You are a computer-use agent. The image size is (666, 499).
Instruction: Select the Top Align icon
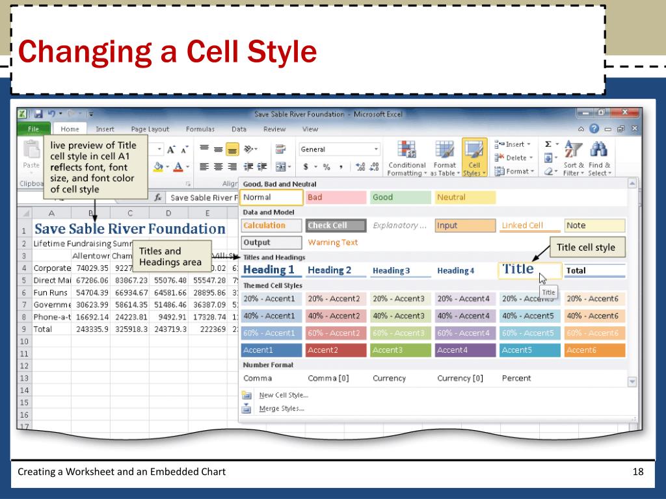pos(204,149)
